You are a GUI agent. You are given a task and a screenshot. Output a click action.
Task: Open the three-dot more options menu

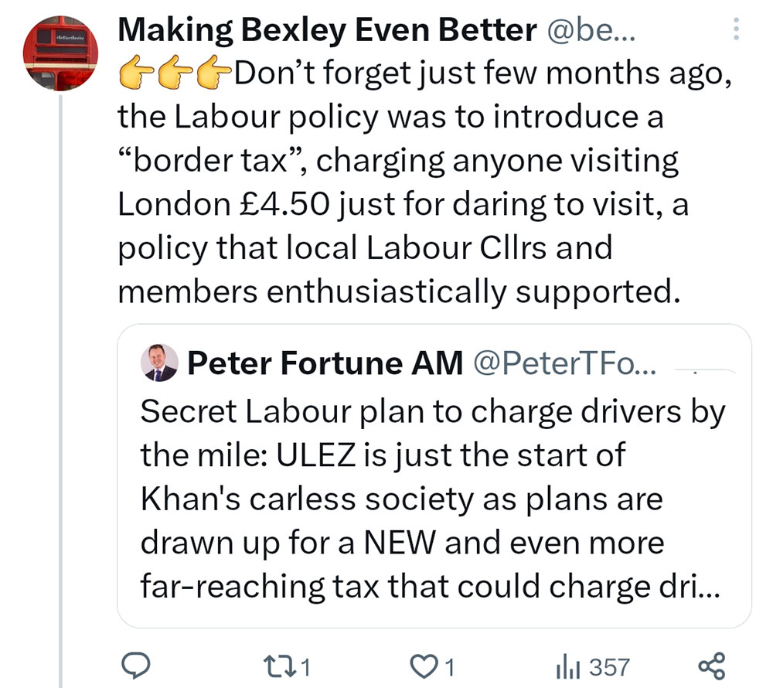pos(735,30)
